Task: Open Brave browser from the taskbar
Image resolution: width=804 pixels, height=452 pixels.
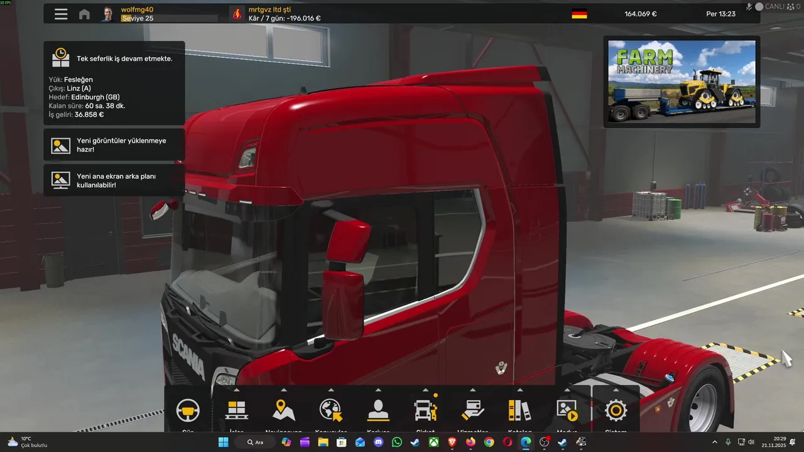Action: (452, 442)
